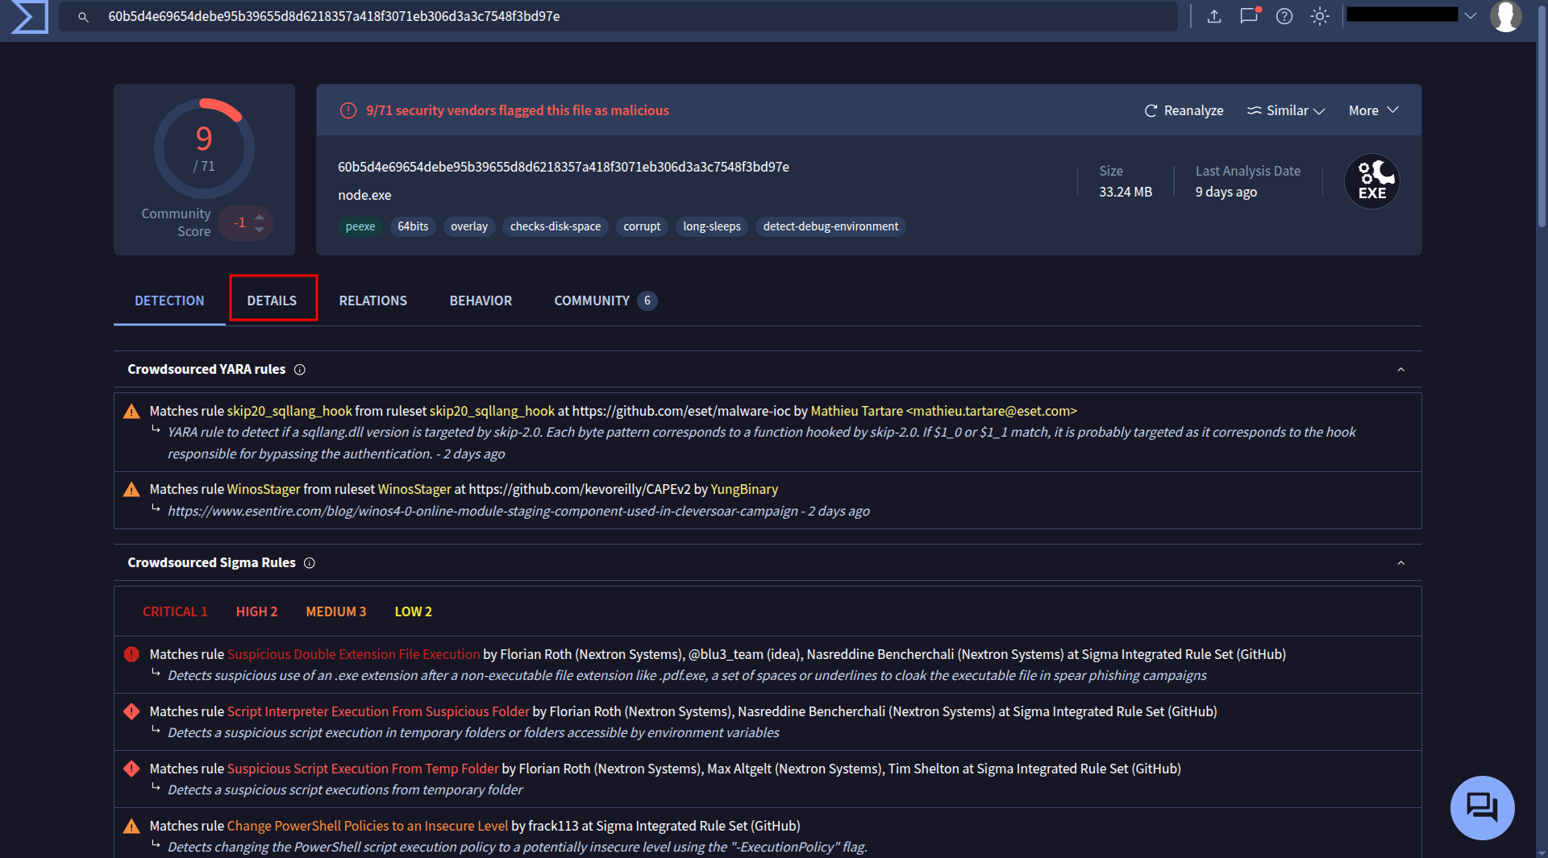Toggle light mode with the sun icon
Image resolution: width=1548 pixels, height=858 pixels.
coord(1319,16)
